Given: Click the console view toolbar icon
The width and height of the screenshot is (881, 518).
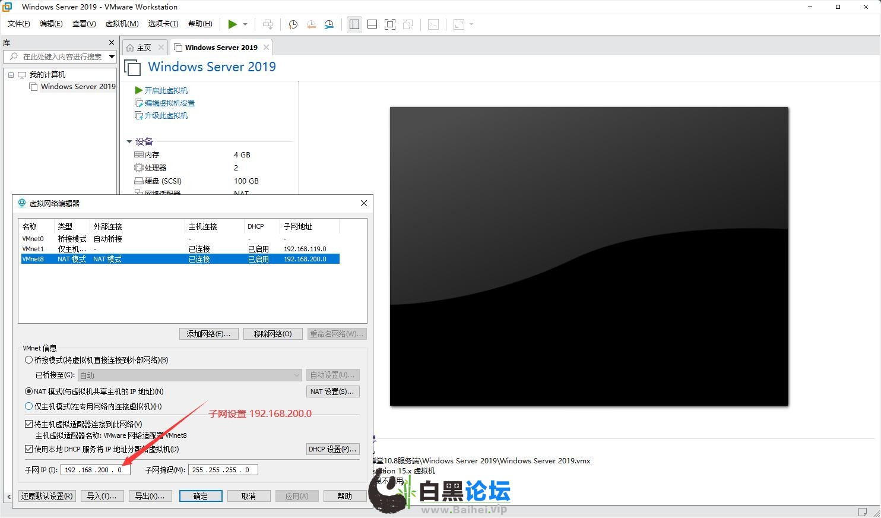Looking at the screenshot, I should coord(433,24).
